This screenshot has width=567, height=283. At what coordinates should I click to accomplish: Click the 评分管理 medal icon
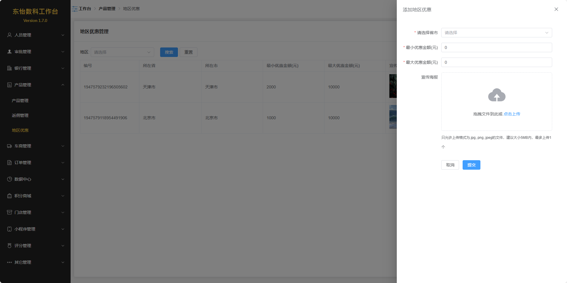pyautogui.click(x=9, y=246)
